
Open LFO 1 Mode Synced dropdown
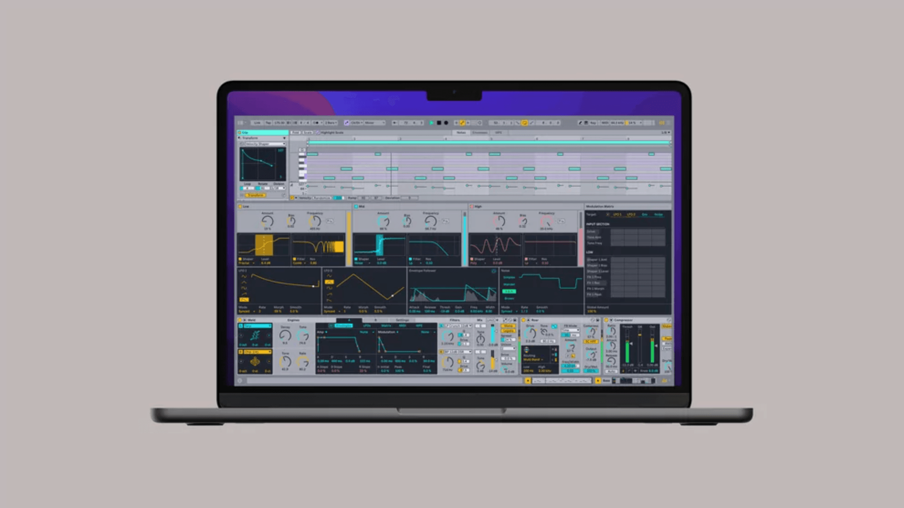tap(247, 311)
